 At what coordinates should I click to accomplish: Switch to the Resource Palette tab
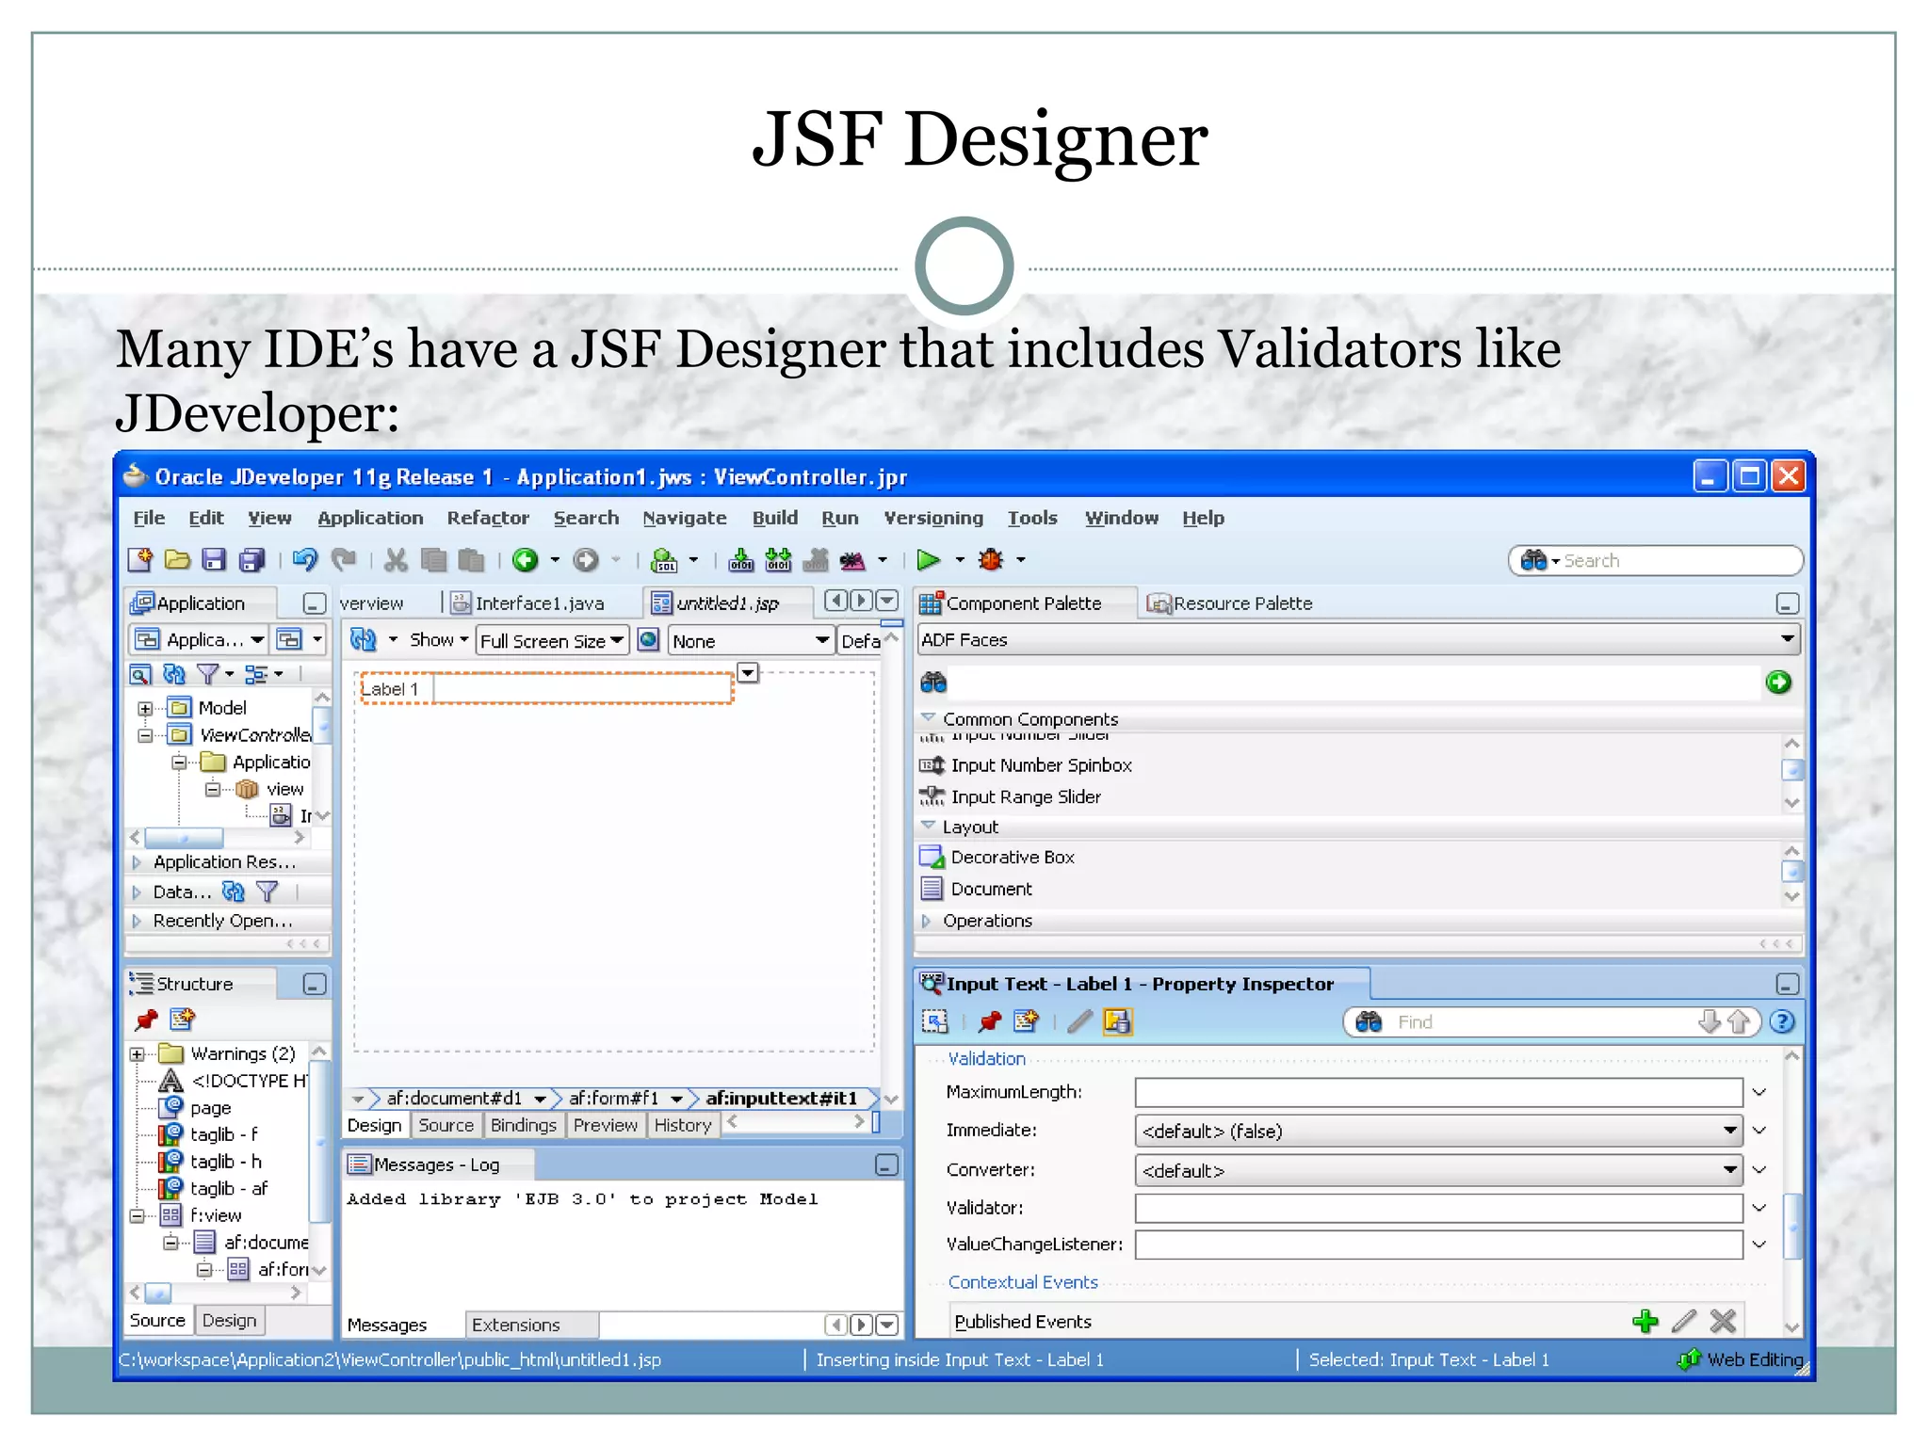(x=1229, y=603)
